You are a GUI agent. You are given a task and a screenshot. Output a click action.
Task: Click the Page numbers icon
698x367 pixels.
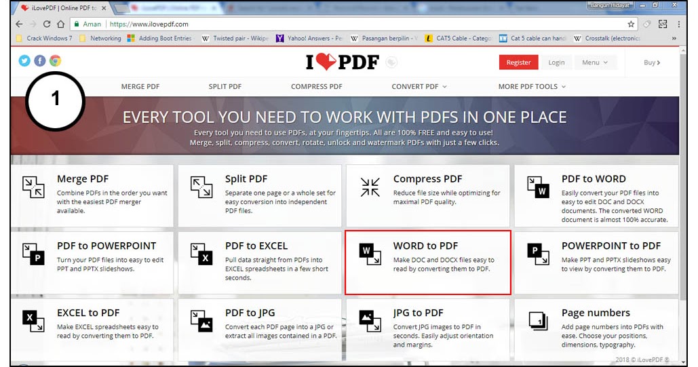pyautogui.click(x=538, y=321)
